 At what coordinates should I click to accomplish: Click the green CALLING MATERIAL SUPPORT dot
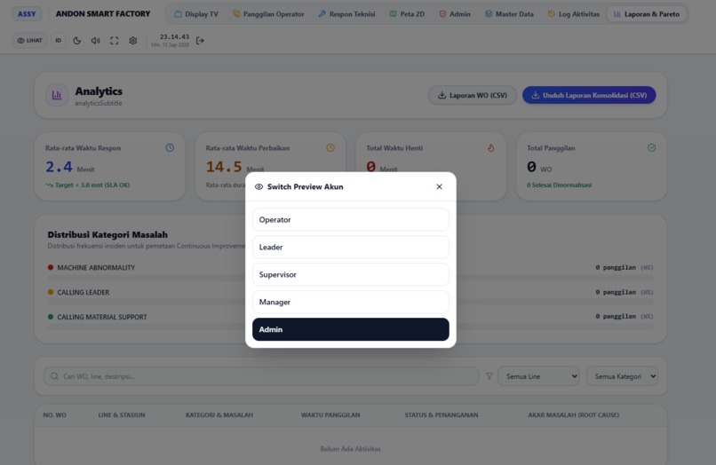point(51,317)
